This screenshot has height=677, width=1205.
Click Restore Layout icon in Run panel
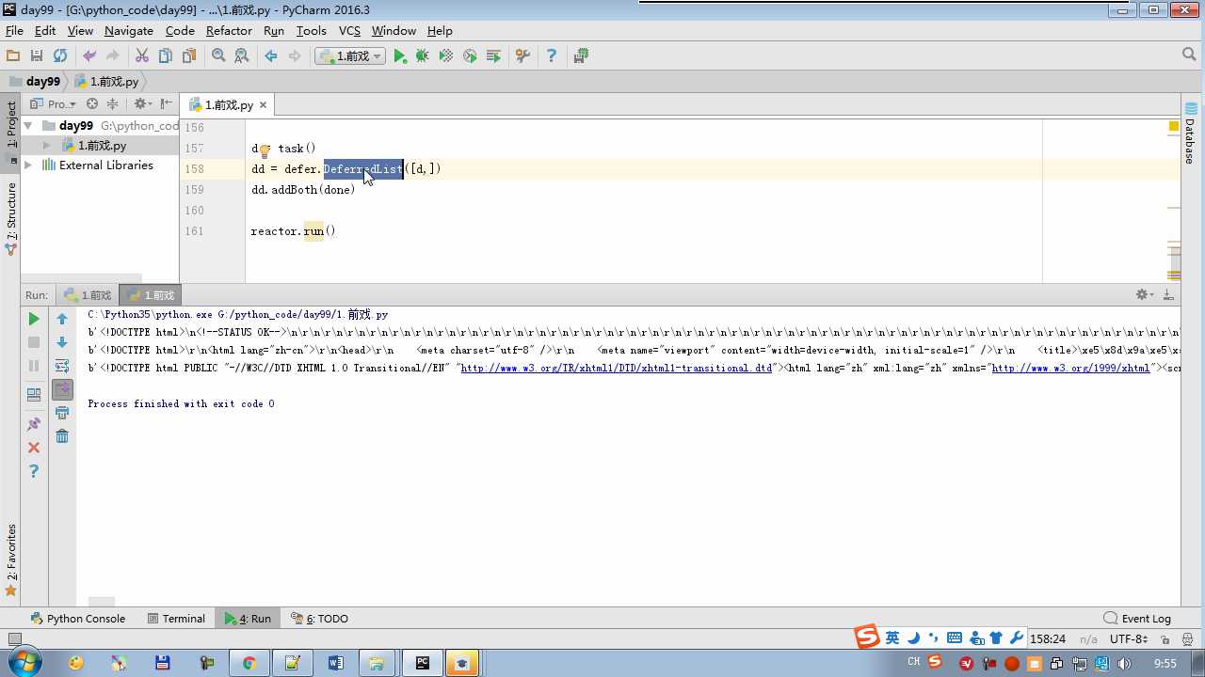tap(34, 395)
